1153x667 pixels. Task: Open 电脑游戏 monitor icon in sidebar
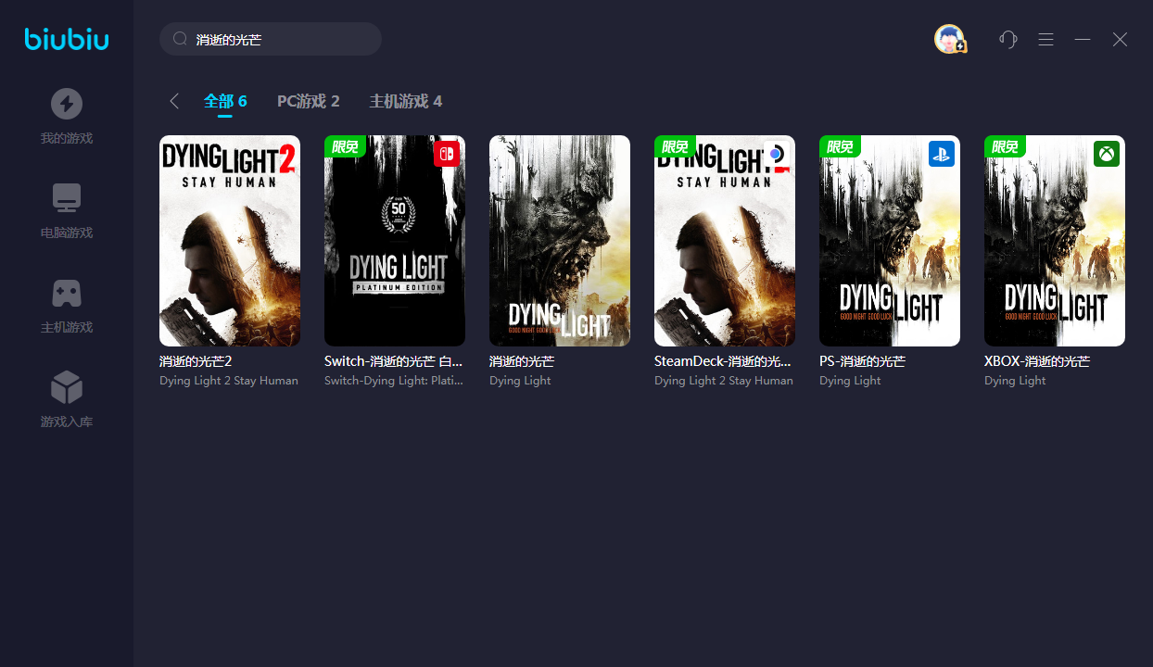(67, 198)
